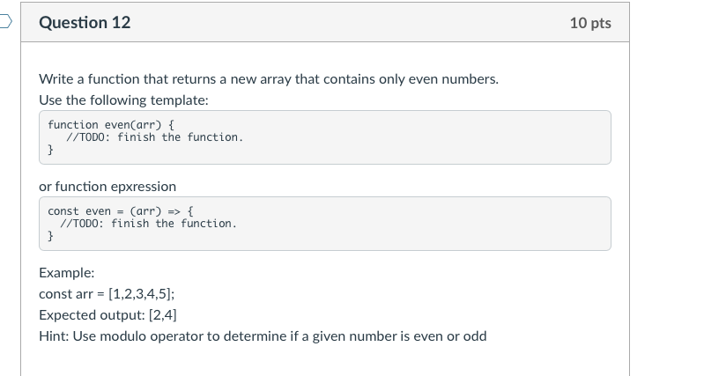Click the 'function even(arr) {' code line
Image resolution: width=704 pixels, height=376 pixels.
tap(111, 125)
